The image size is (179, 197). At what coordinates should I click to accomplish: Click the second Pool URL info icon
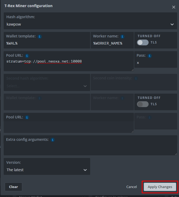(x=27, y=117)
